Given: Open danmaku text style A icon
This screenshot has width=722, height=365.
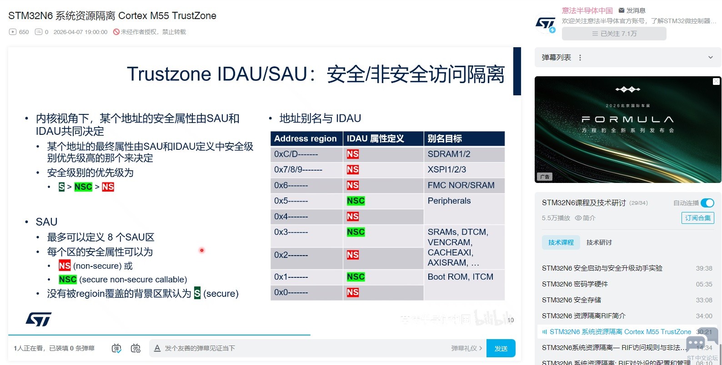Looking at the screenshot, I should pyautogui.click(x=157, y=348).
